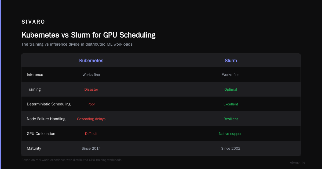Viewport: 322px width, 169px height.
Task: Select the 'Since 2002' cell
Action: (231, 148)
